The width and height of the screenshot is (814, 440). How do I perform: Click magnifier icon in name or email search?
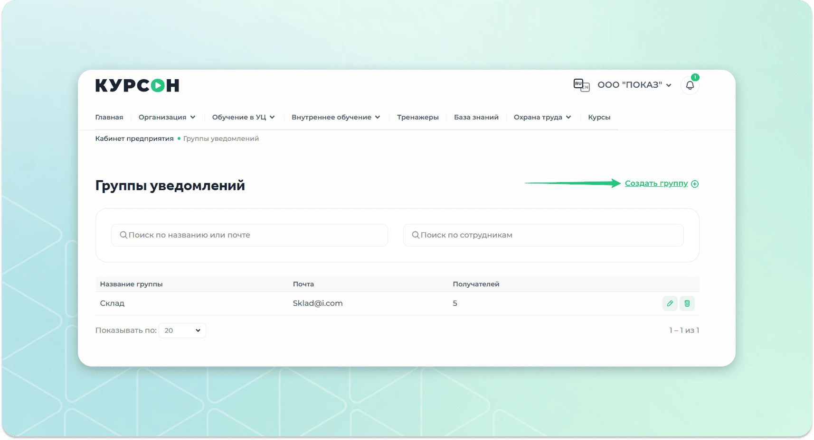(x=123, y=235)
